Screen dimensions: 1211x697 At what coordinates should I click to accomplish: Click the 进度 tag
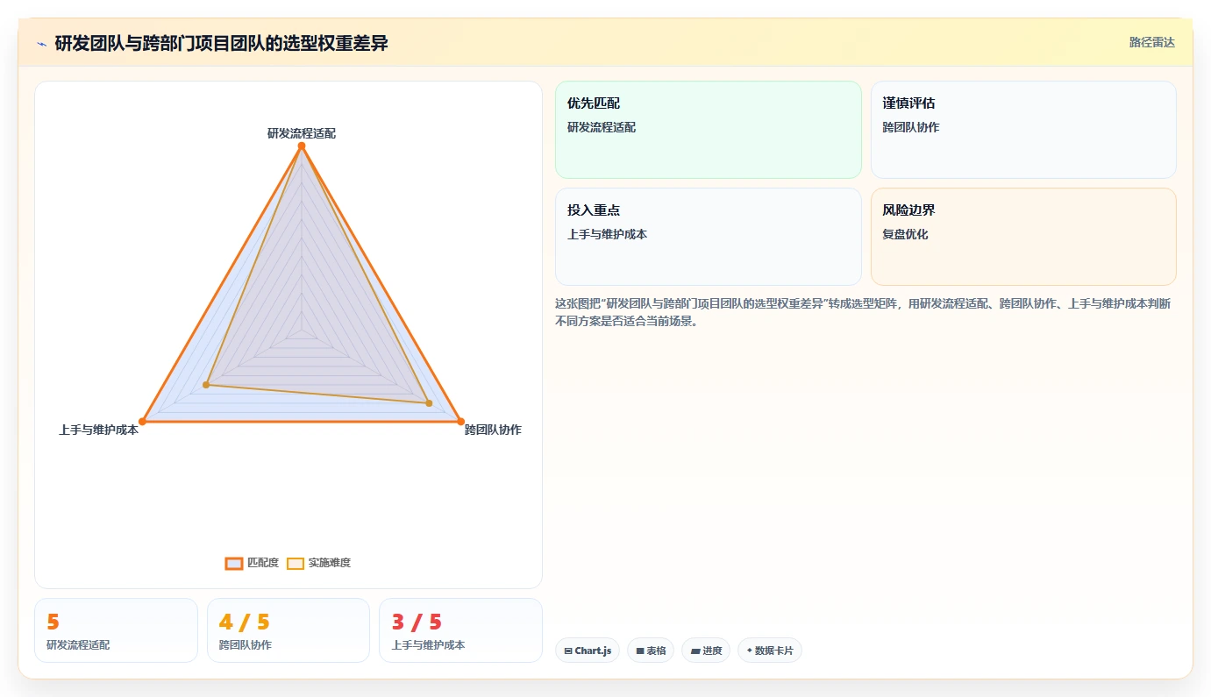(x=706, y=651)
